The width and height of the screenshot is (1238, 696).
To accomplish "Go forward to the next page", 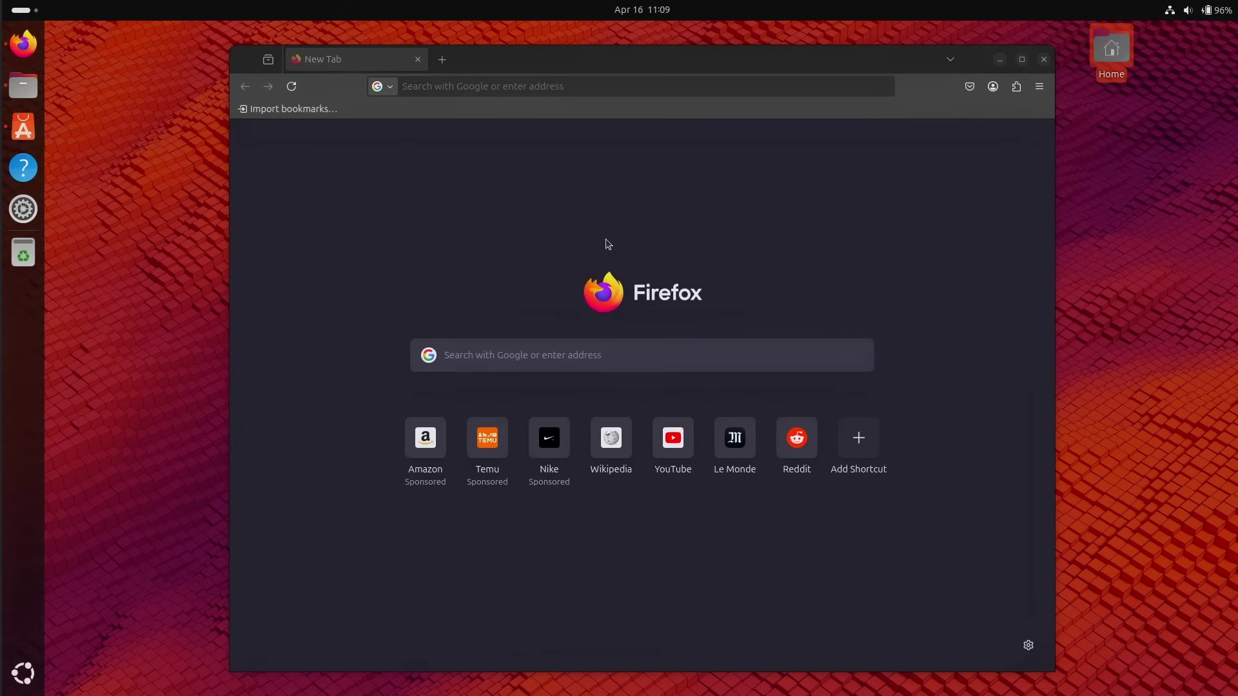I will pyautogui.click(x=268, y=86).
